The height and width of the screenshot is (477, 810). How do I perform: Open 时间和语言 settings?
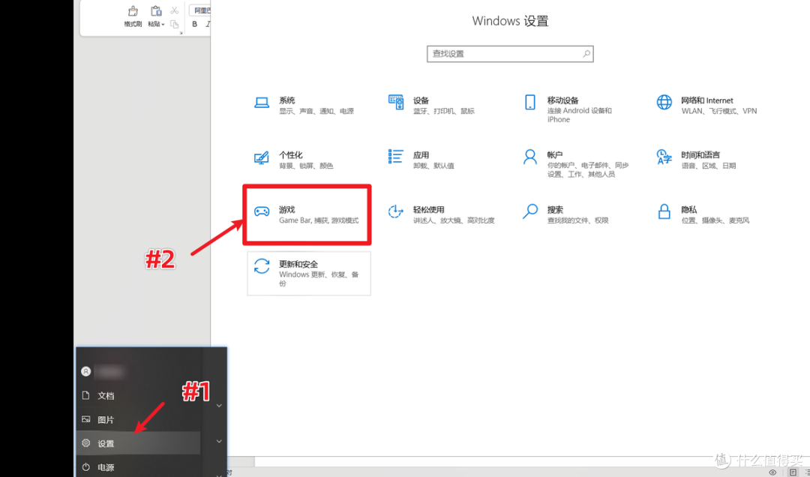700,155
